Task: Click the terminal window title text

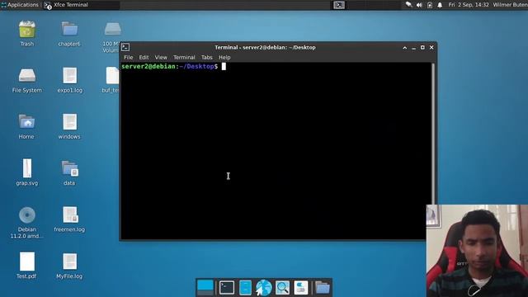Action: 265,48
